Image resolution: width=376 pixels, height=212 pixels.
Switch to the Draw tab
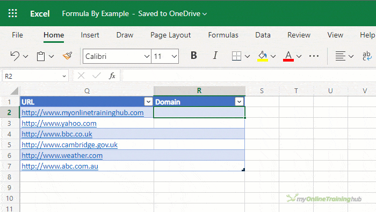pyautogui.click(x=125, y=35)
